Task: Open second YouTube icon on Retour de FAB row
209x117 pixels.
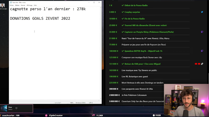Action: click(199, 64)
